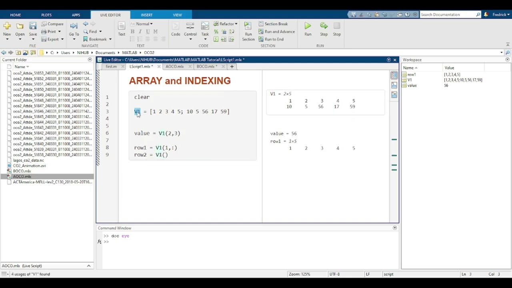Screen dimensions: 512x288
Task: Insert a Section Break
Action: click(273, 24)
